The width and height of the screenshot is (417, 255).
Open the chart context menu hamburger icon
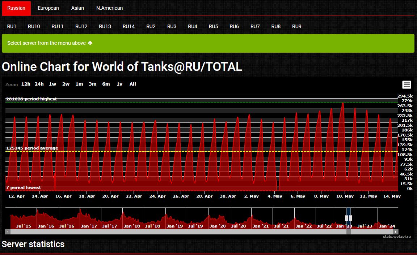[x=407, y=85]
